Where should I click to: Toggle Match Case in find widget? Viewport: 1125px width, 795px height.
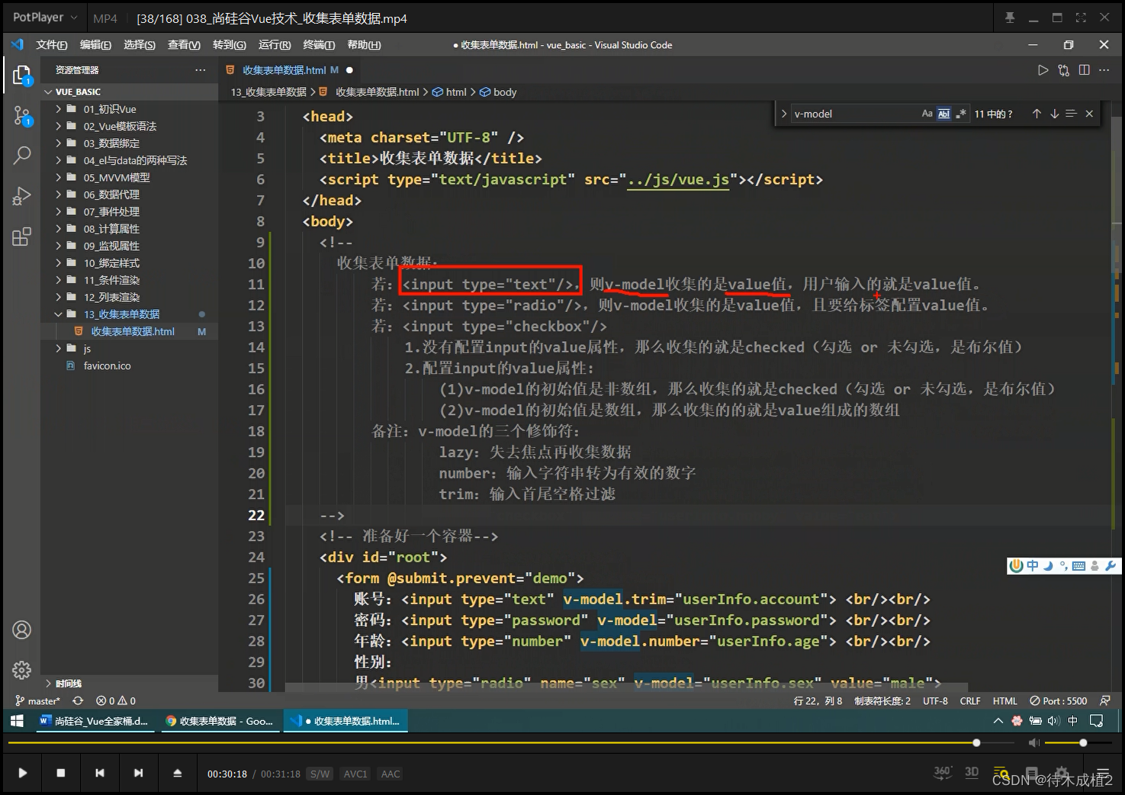click(927, 114)
